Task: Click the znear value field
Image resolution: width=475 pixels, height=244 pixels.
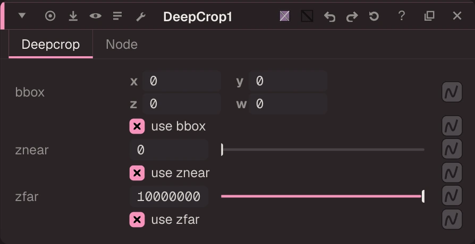Action: coord(169,150)
